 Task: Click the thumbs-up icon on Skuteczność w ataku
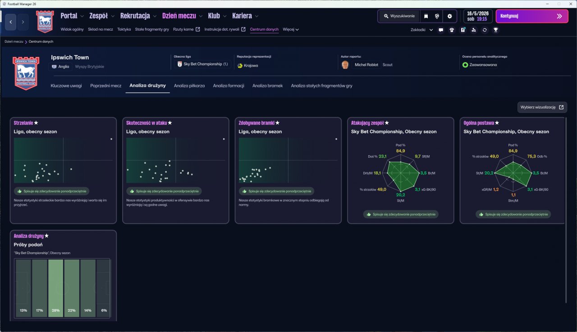pos(132,191)
